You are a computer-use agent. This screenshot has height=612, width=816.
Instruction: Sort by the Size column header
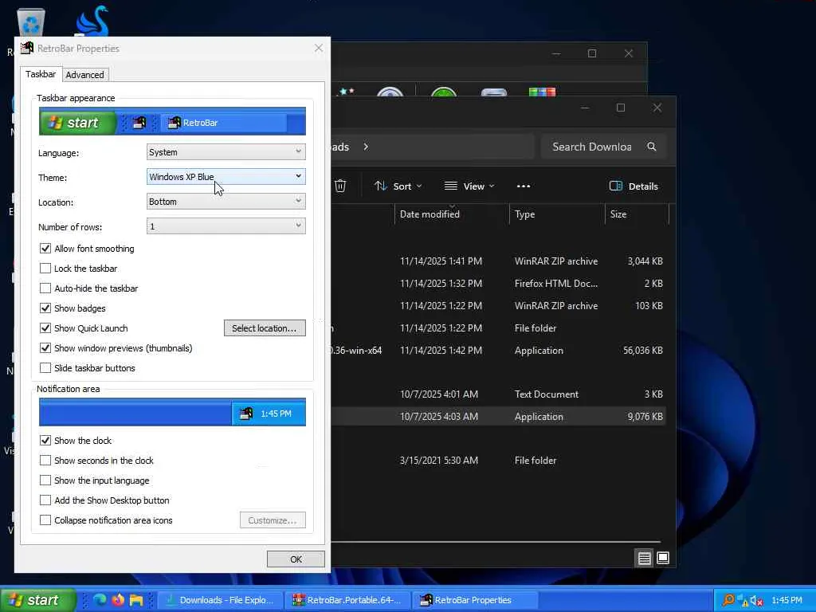(637, 214)
